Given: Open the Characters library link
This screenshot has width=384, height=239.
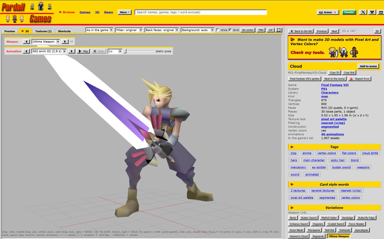Looking at the screenshot, I should (x=330, y=93).
